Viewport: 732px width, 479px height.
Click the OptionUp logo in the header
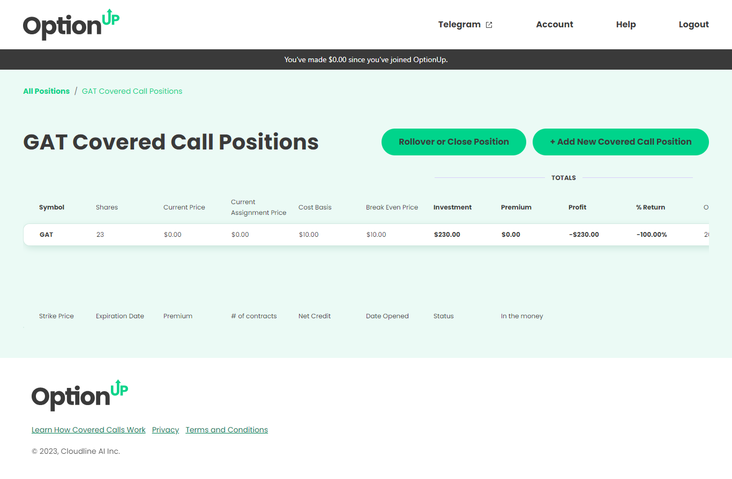(x=71, y=25)
